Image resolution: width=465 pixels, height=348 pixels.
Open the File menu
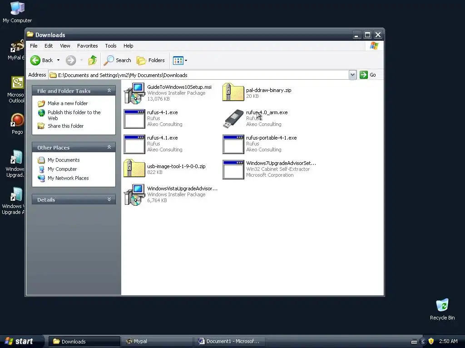34,46
